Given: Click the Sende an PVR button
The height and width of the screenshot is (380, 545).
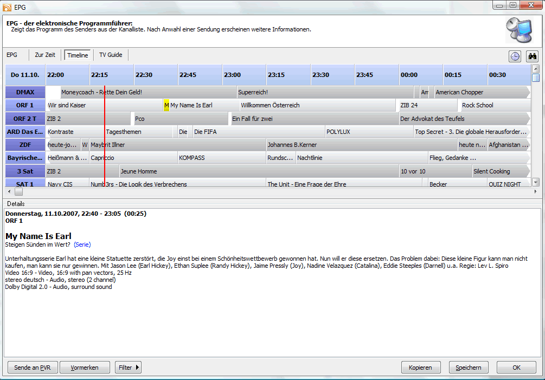Looking at the screenshot, I should (x=33, y=368).
